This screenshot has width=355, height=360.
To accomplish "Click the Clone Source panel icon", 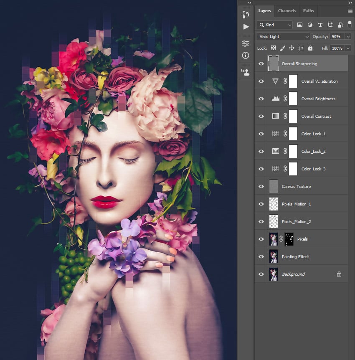I will [246, 71].
